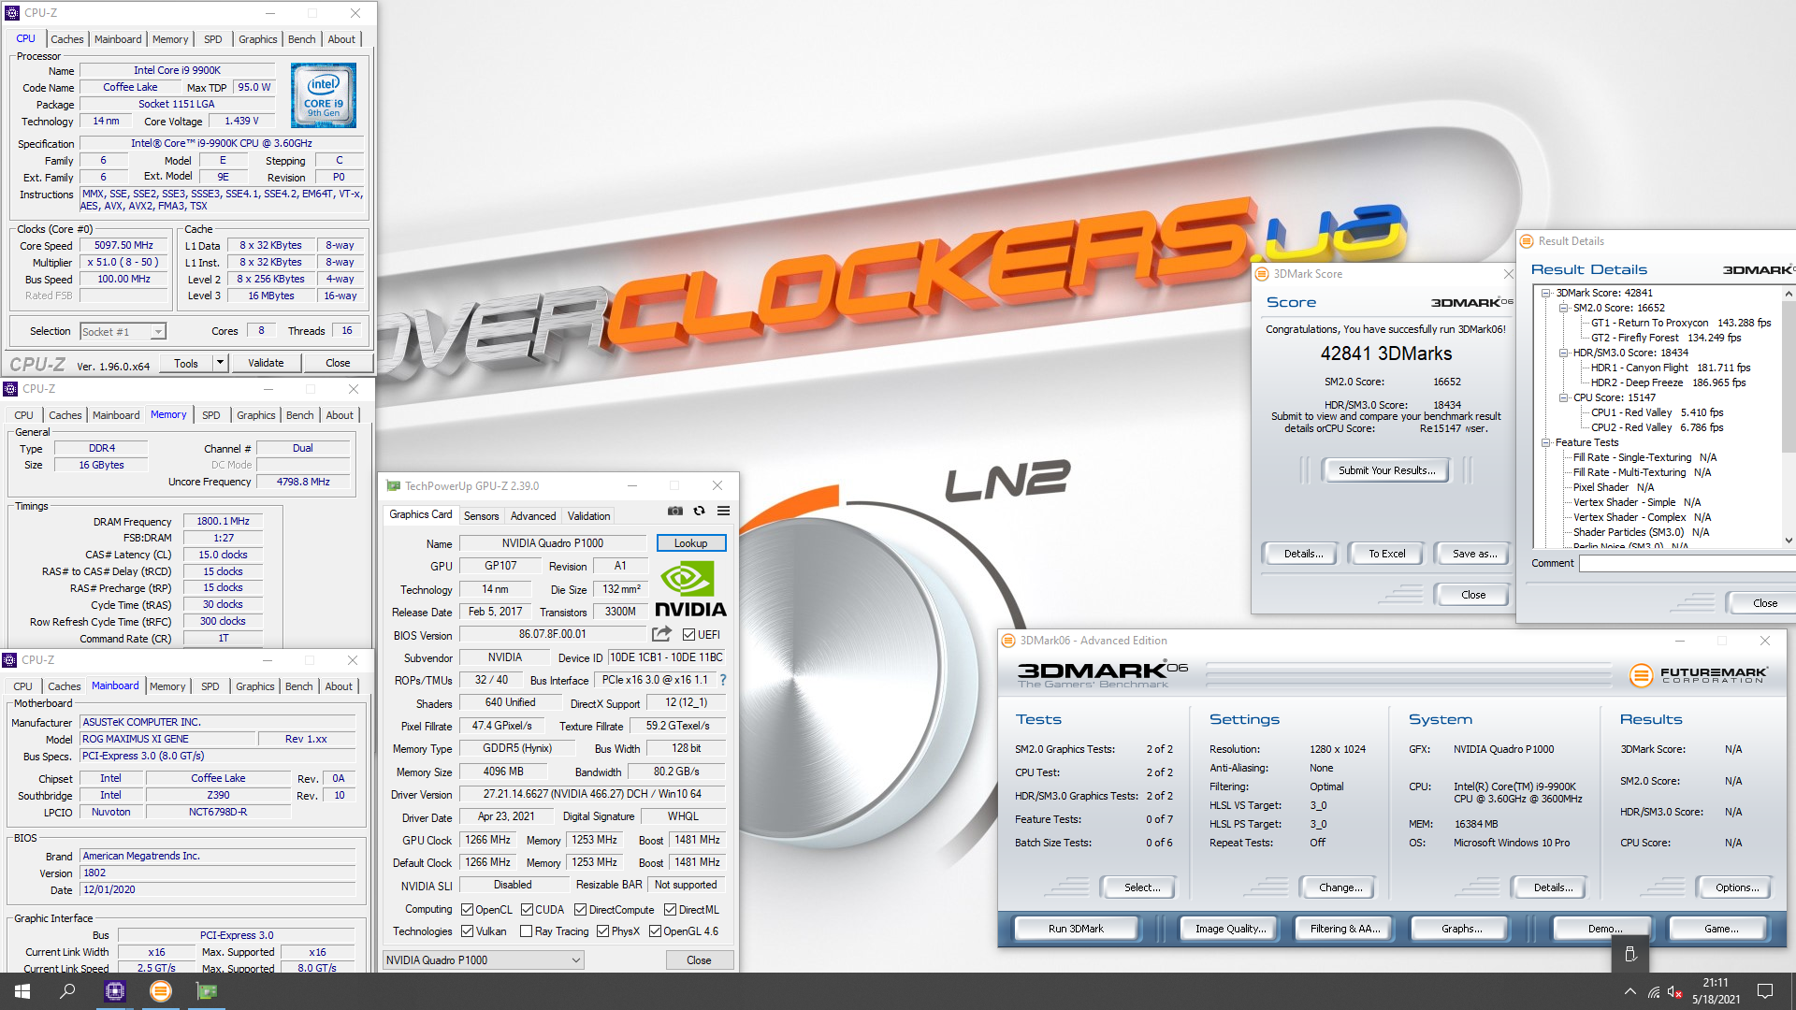Toggle the CUDA checkbox

pos(527,910)
